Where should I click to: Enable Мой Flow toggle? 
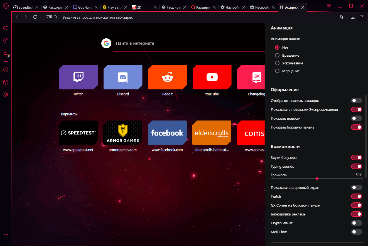(x=357, y=232)
